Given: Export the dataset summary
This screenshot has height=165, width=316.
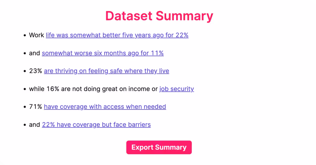Looking at the screenshot, I should tap(159, 147).
